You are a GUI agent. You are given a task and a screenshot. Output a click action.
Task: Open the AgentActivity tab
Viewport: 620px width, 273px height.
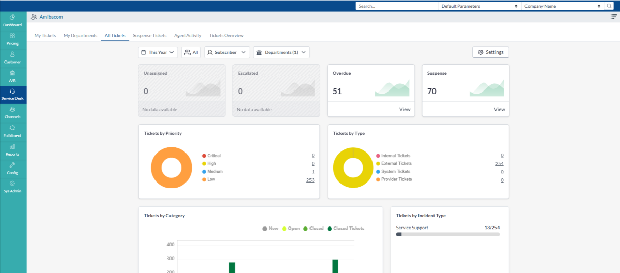pos(188,35)
